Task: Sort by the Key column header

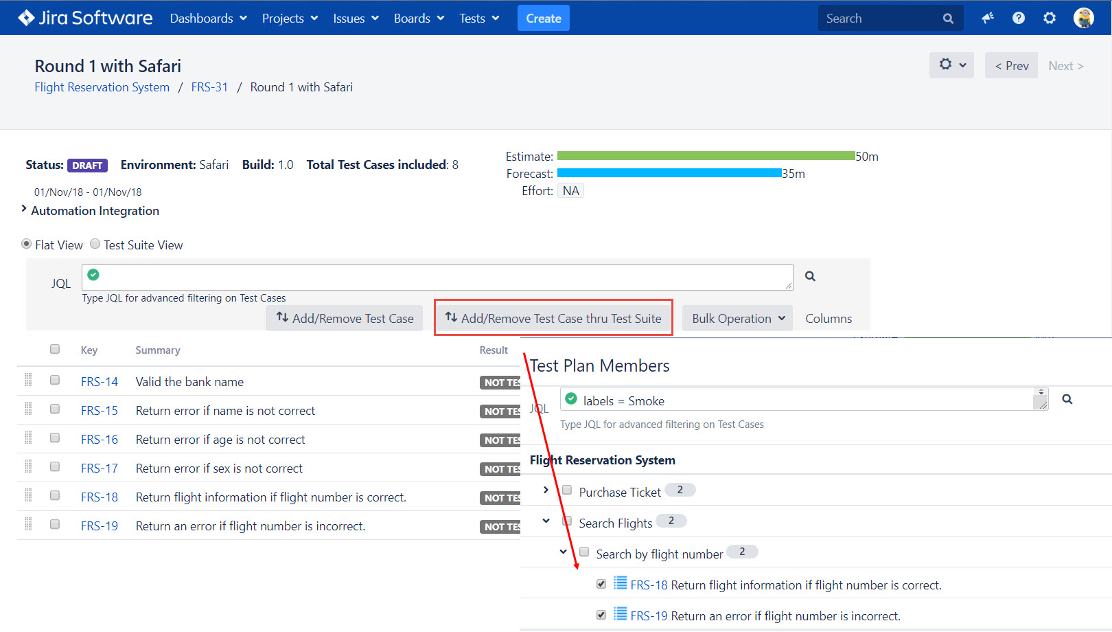Action: 89,350
